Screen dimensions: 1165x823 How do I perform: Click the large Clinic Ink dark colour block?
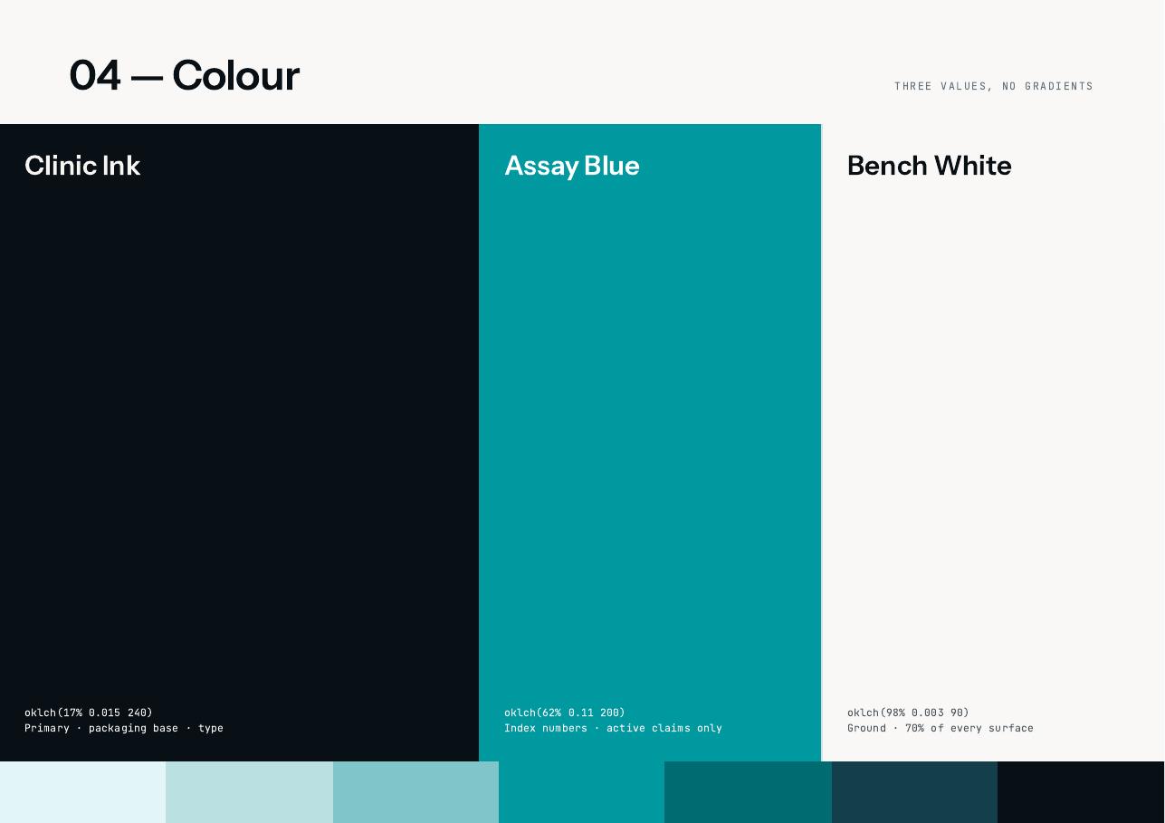239,443
